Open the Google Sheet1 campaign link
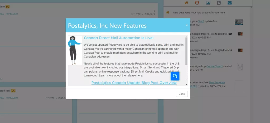The width and height of the screenshot is (270, 123). tap(215, 66)
